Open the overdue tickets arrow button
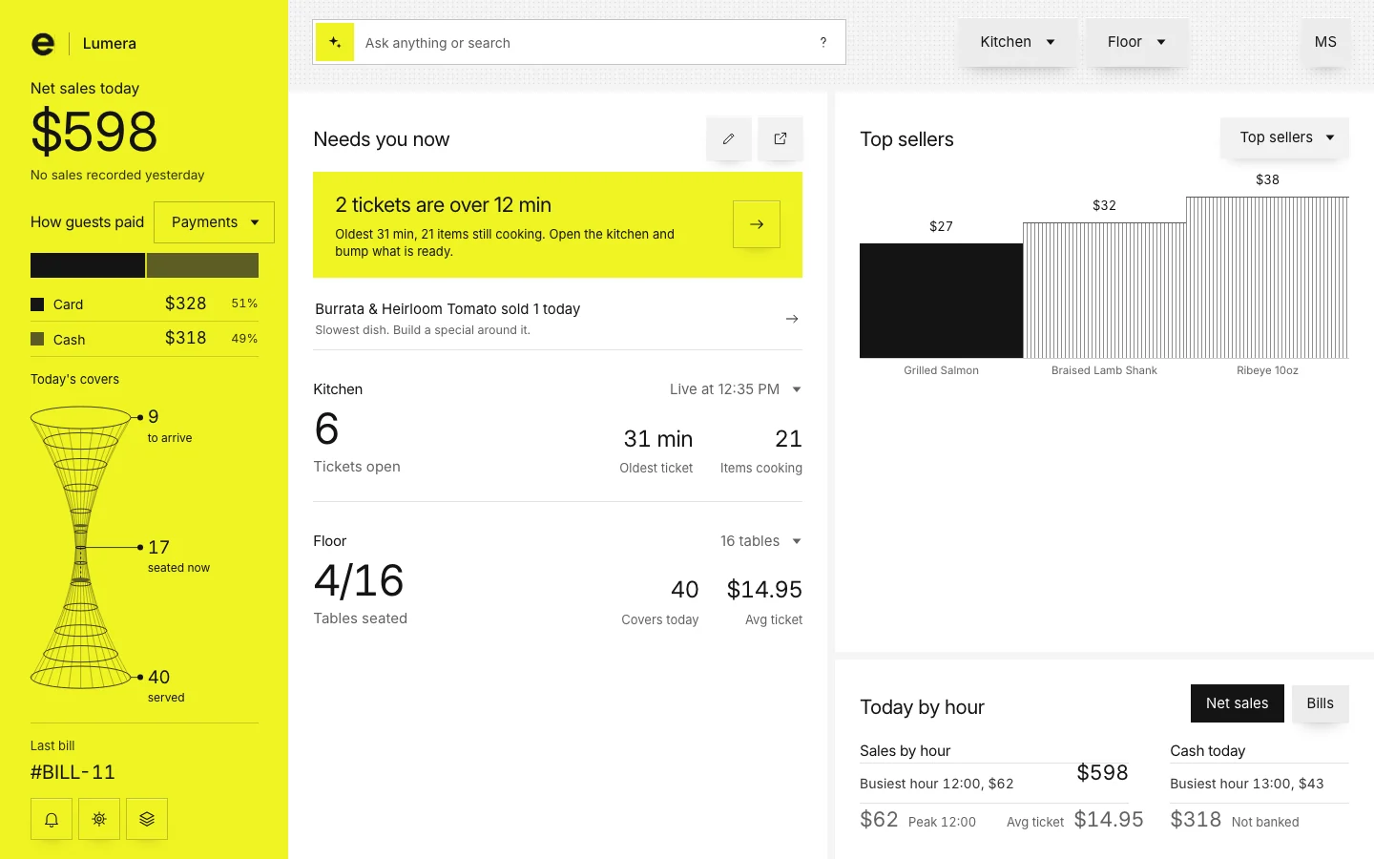 (x=757, y=224)
